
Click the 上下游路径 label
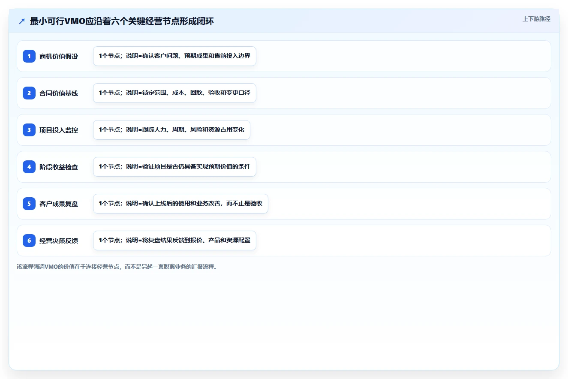point(536,19)
